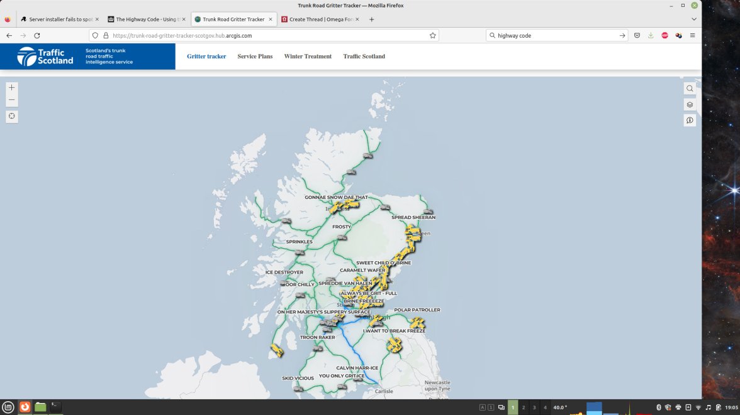Click the find my location button
This screenshot has width=740, height=415.
[12, 116]
